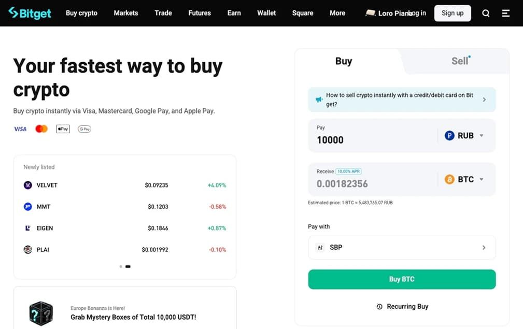Screen dimensions: 523x329
Task: Switch to the Sell tab
Action: 460,61
